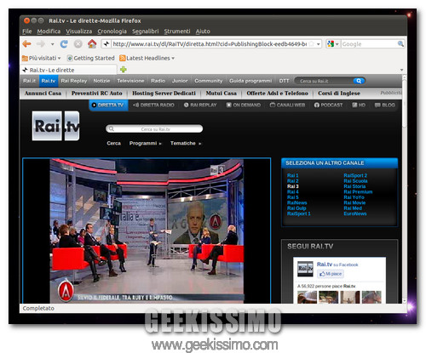This screenshot has width=426, height=353.
Task: Open the Segnalibri menu
Action: (145, 31)
